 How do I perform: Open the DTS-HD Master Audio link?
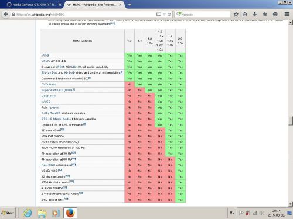(x=56, y=119)
